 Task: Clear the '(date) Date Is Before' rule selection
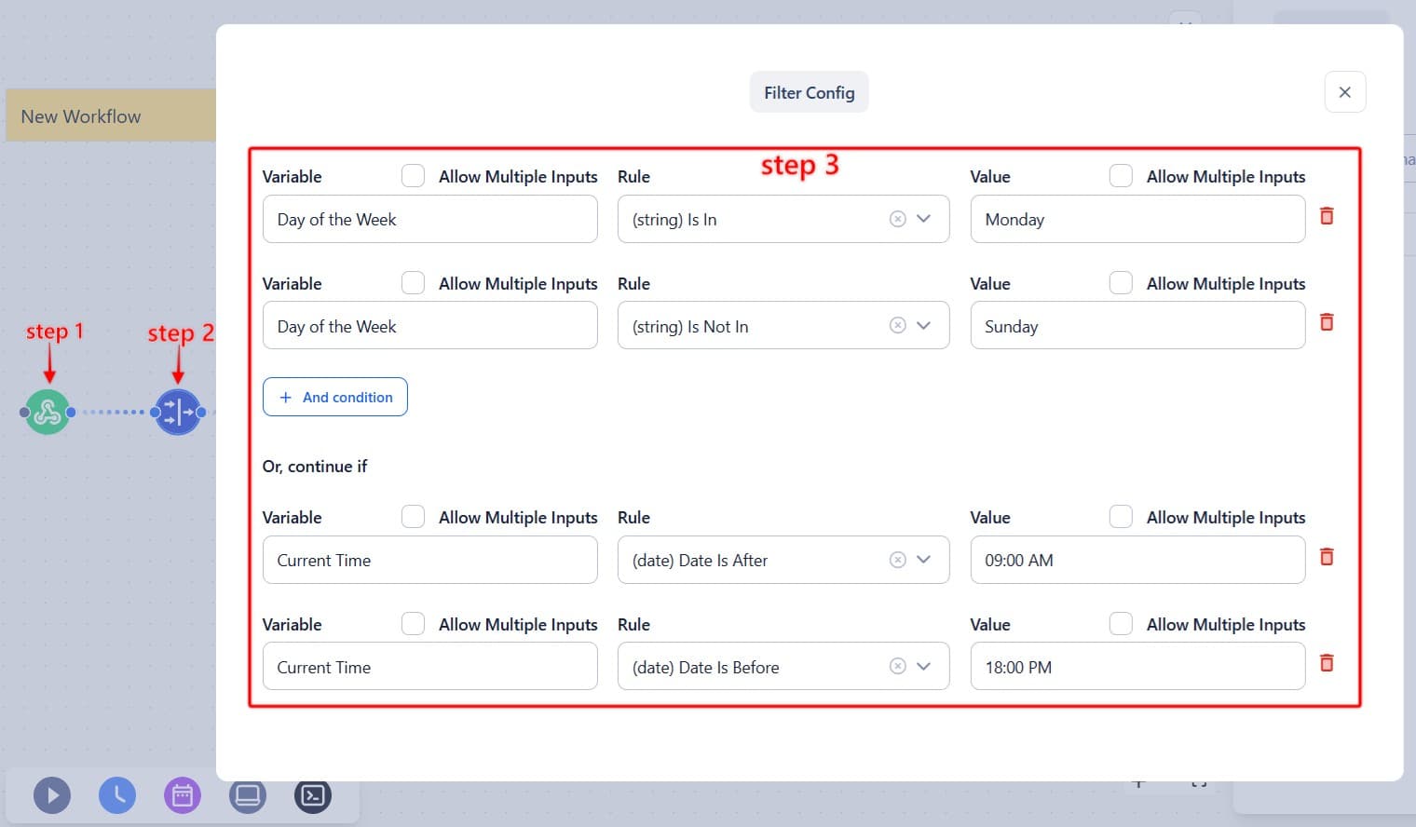click(897, 666)
